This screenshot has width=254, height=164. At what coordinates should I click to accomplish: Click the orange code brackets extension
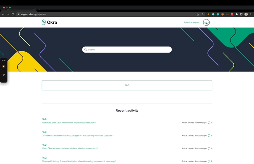[x=227, y=14]
